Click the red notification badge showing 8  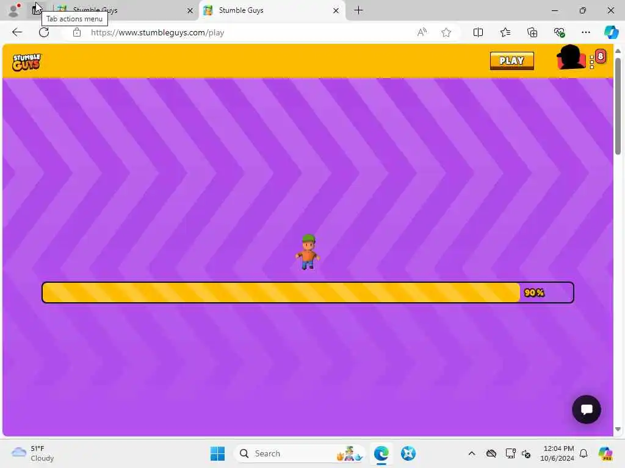point(601,56)
